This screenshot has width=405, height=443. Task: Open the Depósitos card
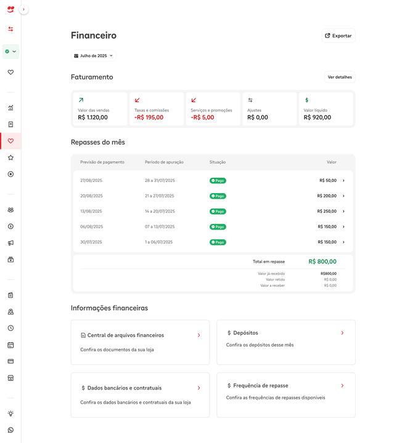pos(285,342)
